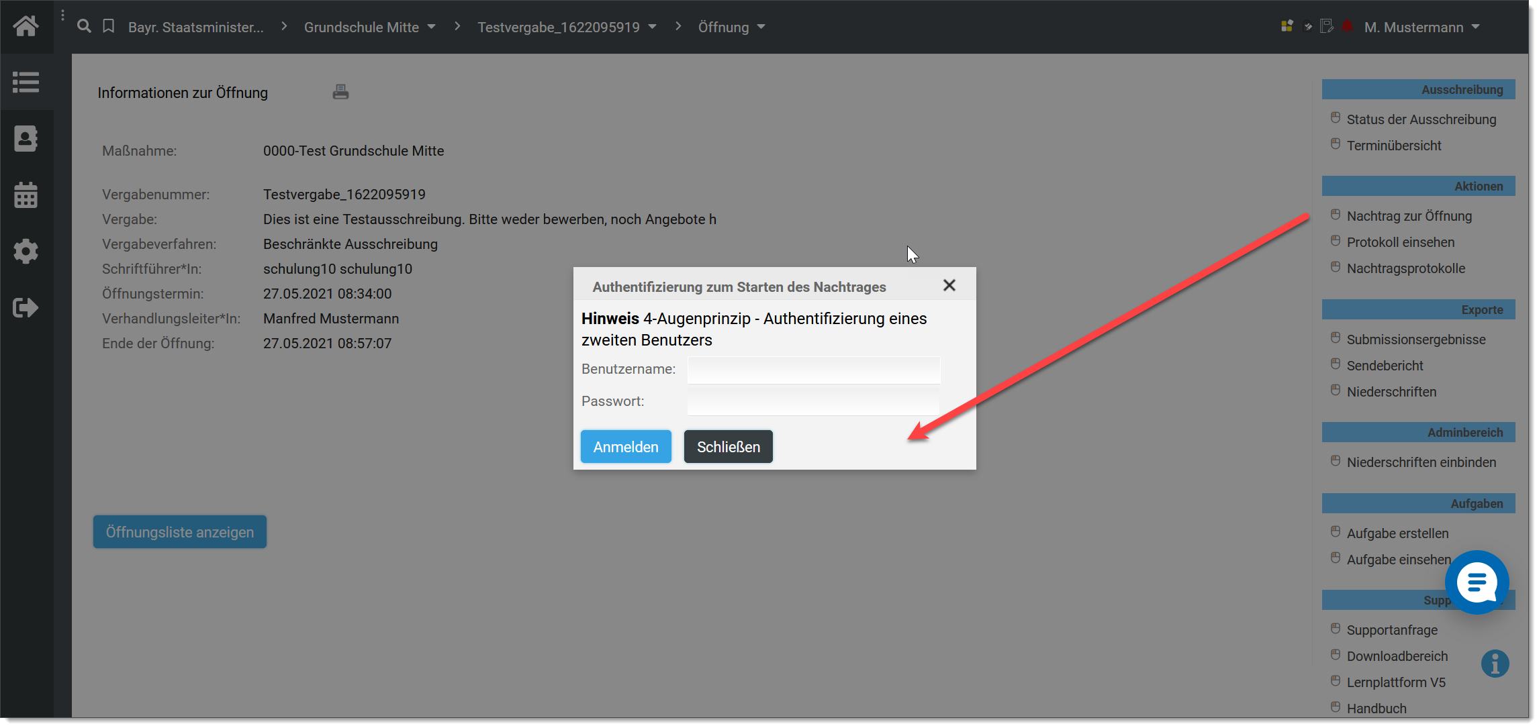Viewport: 1539px width, 728px height.
Task: Open Status der Ausschreibung
Action: 1421,119
